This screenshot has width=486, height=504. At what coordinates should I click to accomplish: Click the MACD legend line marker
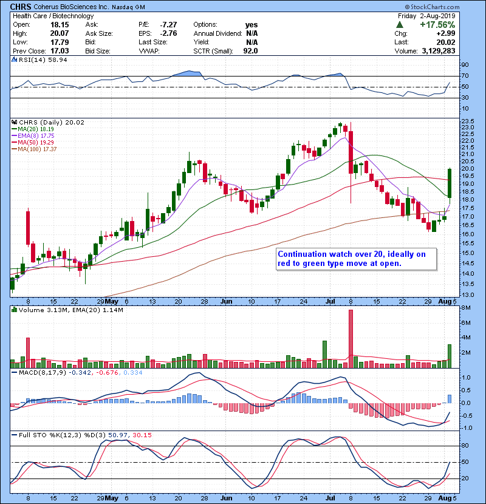click(x=14, y=373)
